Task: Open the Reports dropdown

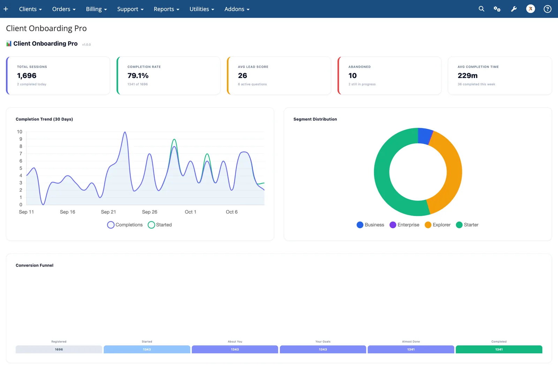Action: point(166,9)
